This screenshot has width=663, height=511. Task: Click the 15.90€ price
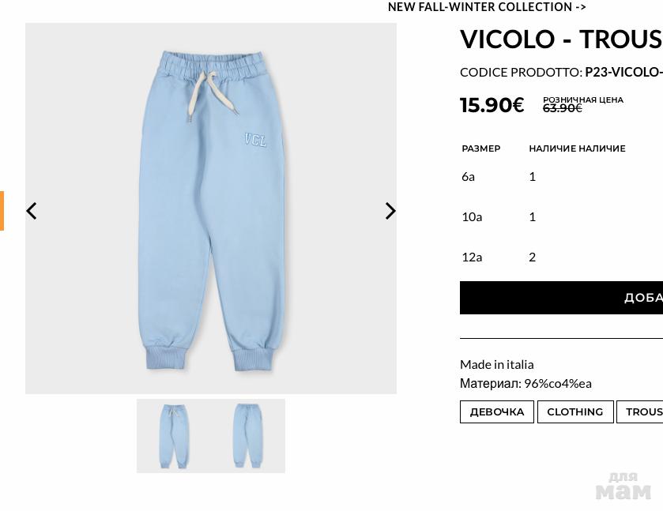(x=492, y=105)
